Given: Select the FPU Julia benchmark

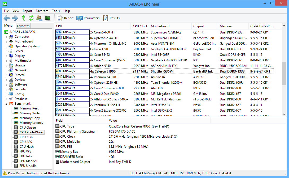Looking at the screenshot, I should coord(26,156).
